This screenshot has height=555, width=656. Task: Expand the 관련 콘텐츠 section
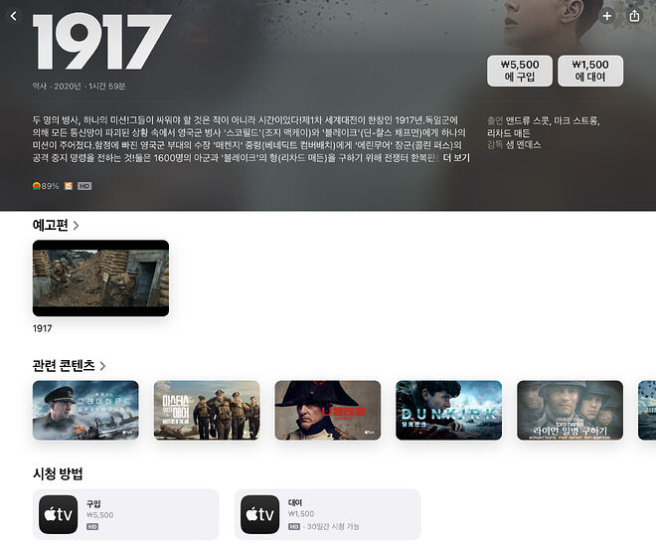(102, 366)
